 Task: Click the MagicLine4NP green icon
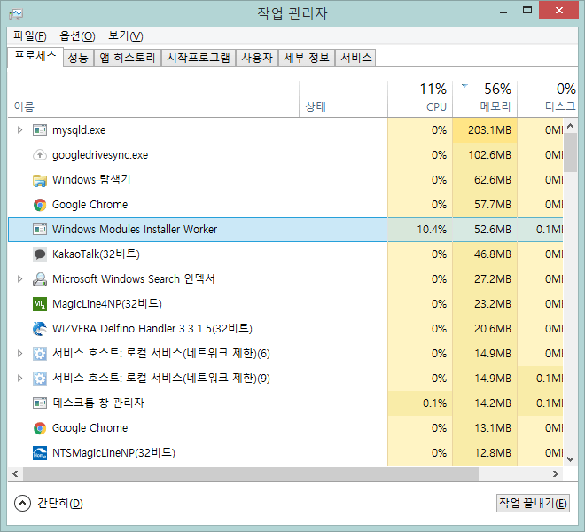coord(40,304)
